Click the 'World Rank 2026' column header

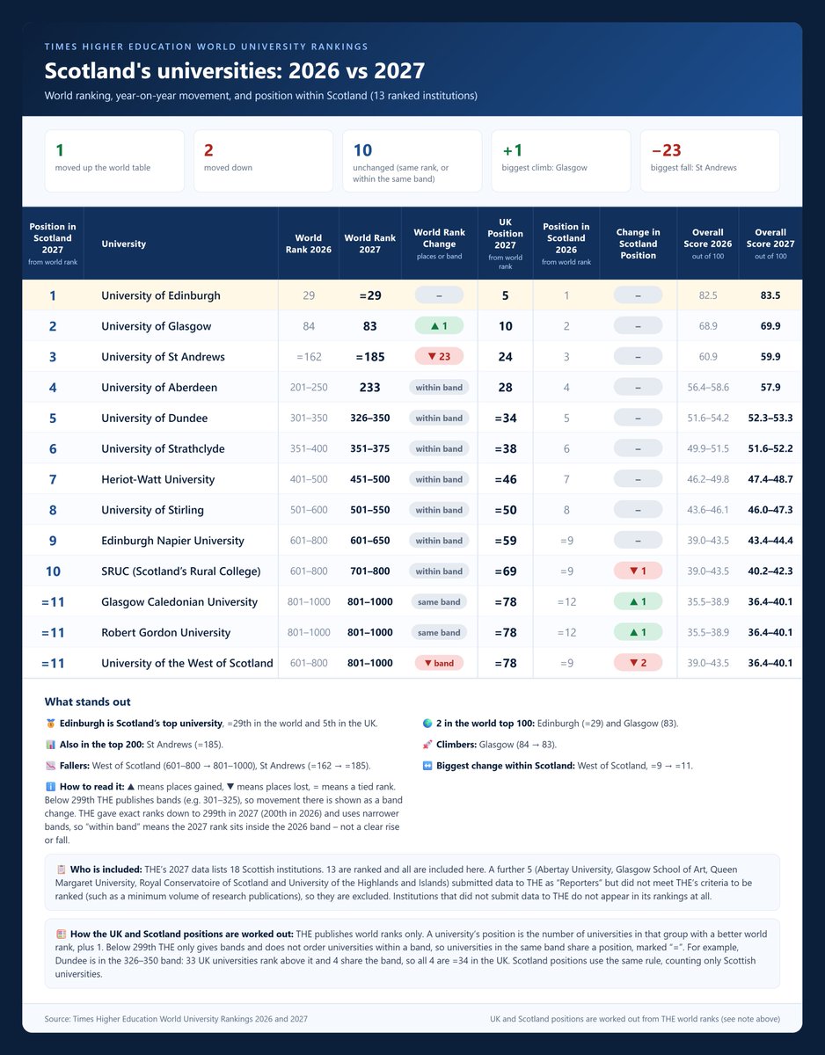309,244
